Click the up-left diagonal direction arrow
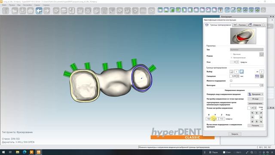Viewport: 275px width, 155px height. 252,113
